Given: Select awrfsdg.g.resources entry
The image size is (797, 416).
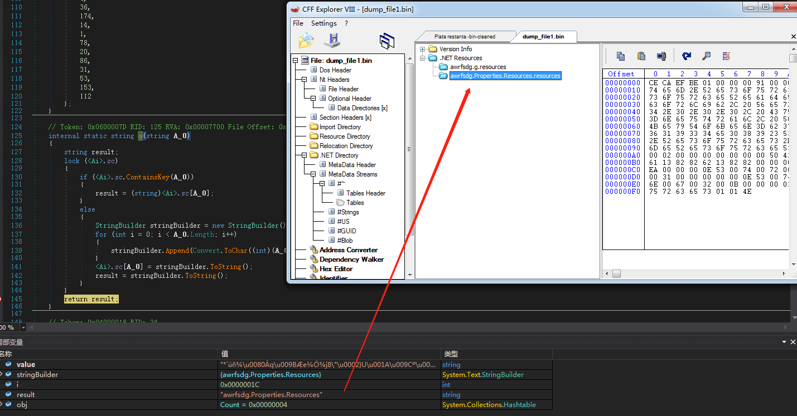Looking at the screenshot, I should click(x=478, y=67).
